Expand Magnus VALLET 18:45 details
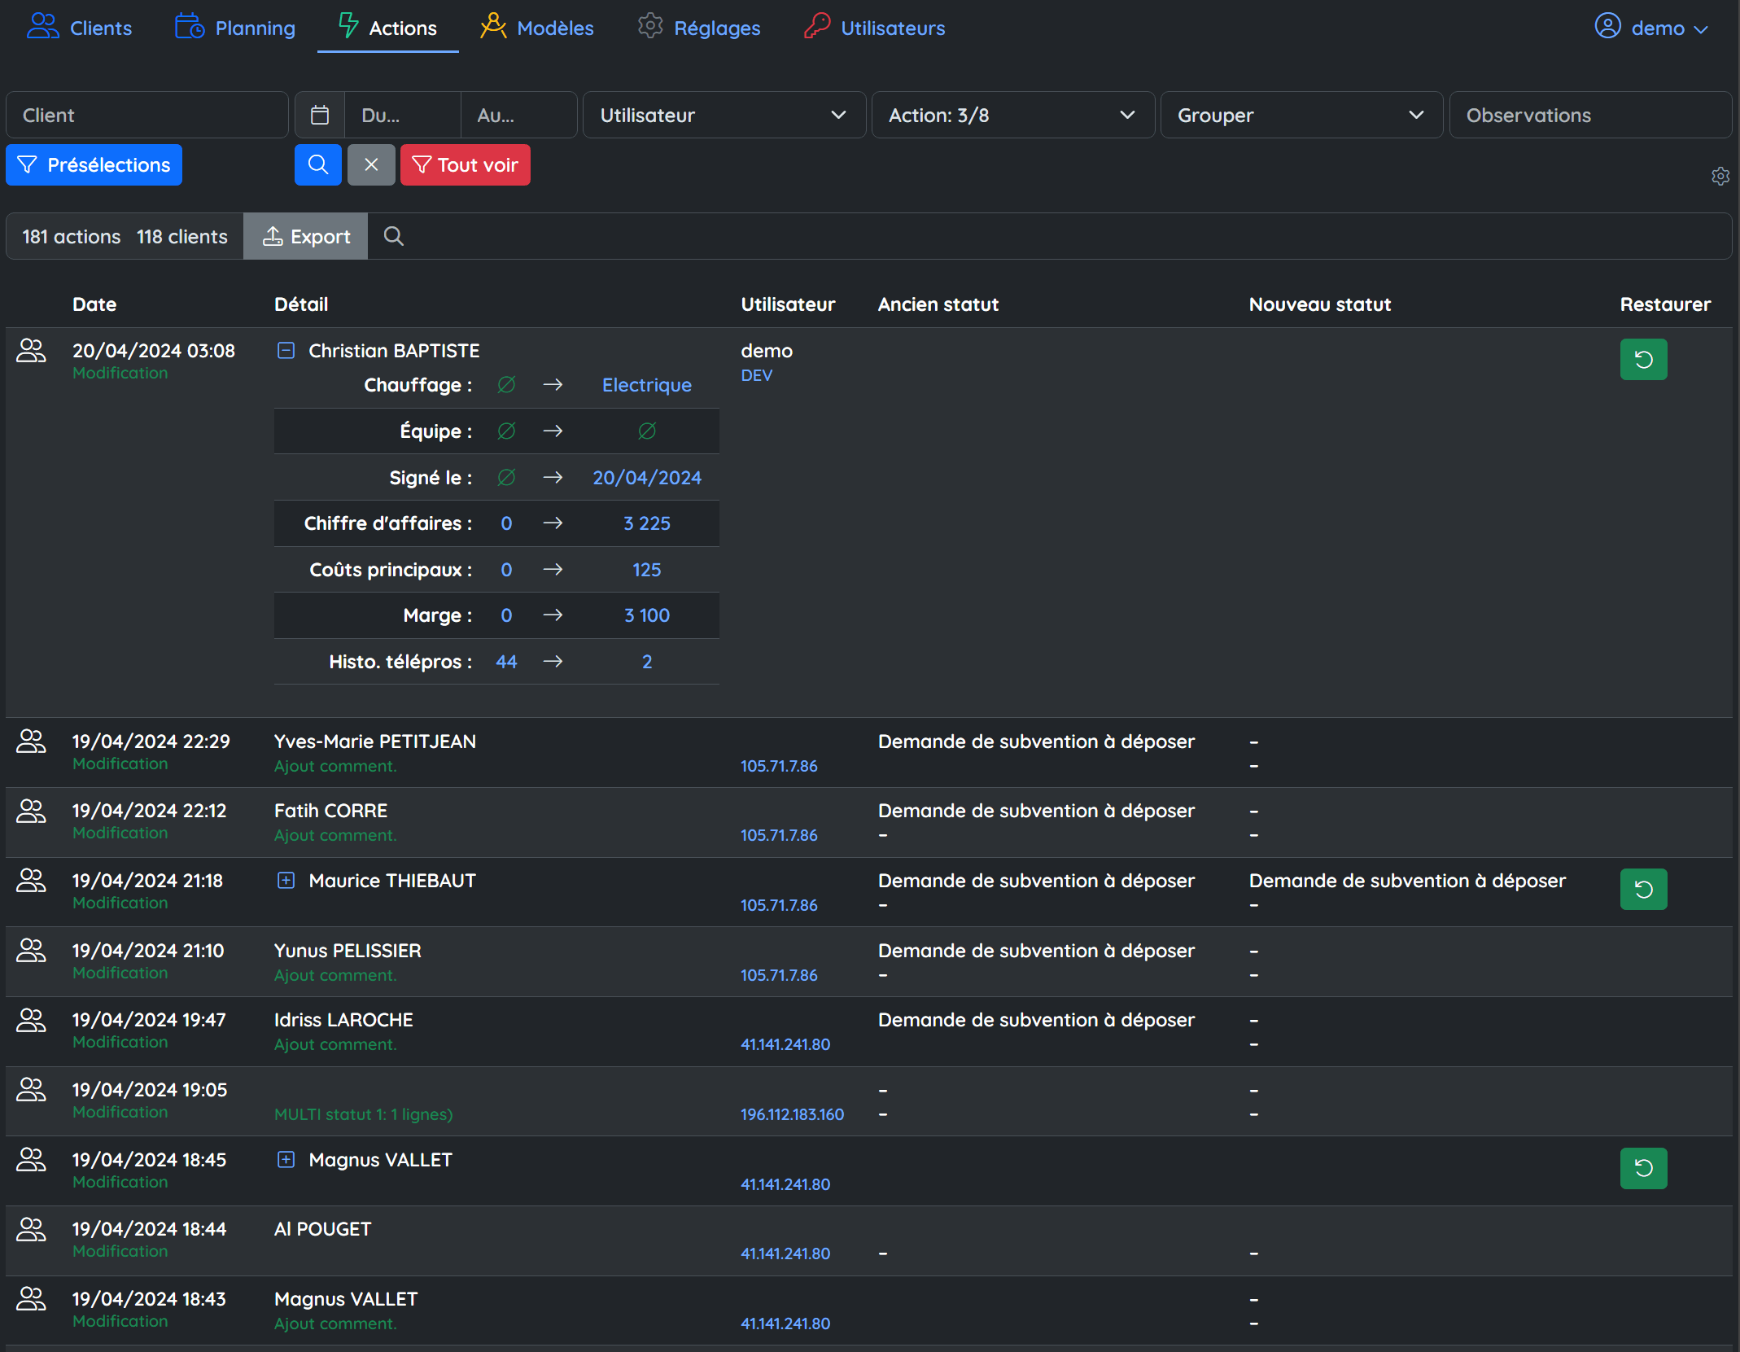This screenshot has width=1740, height=1352. [x=286, y=1160]
